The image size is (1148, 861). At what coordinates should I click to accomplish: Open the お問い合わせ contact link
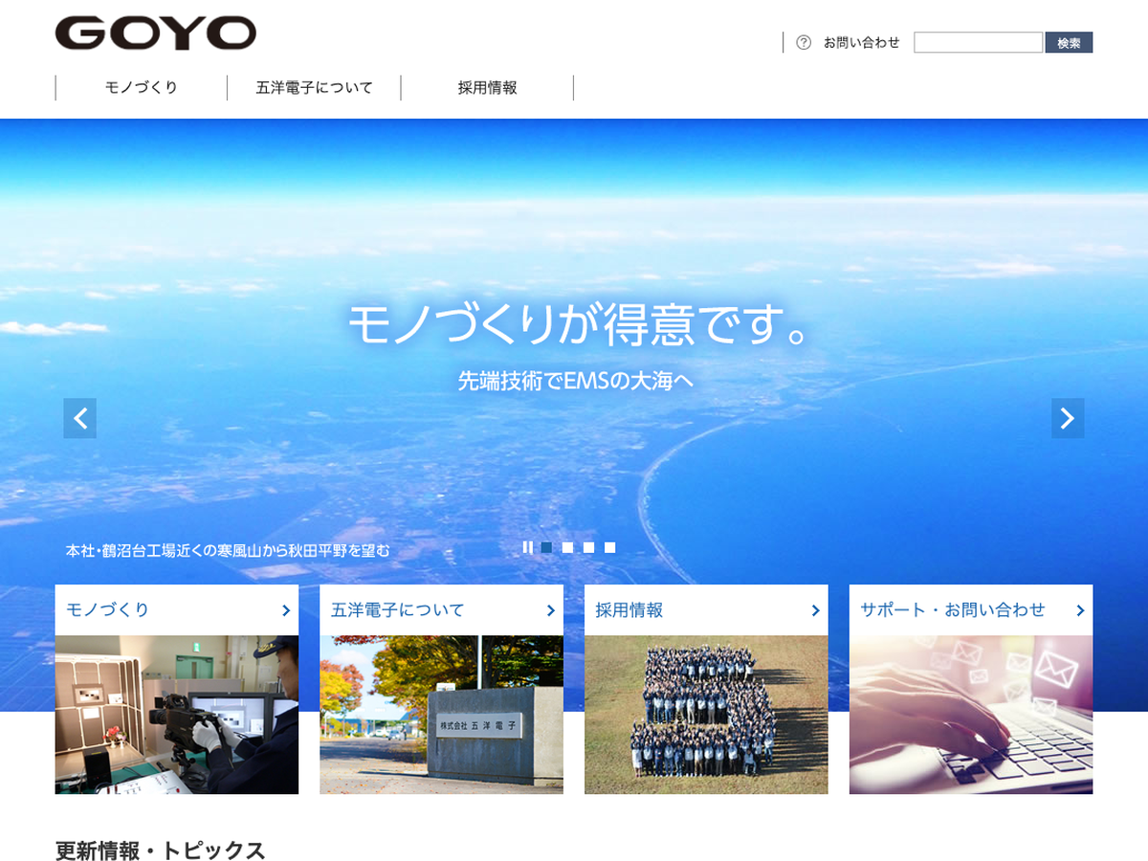click(x=861, y=42)
